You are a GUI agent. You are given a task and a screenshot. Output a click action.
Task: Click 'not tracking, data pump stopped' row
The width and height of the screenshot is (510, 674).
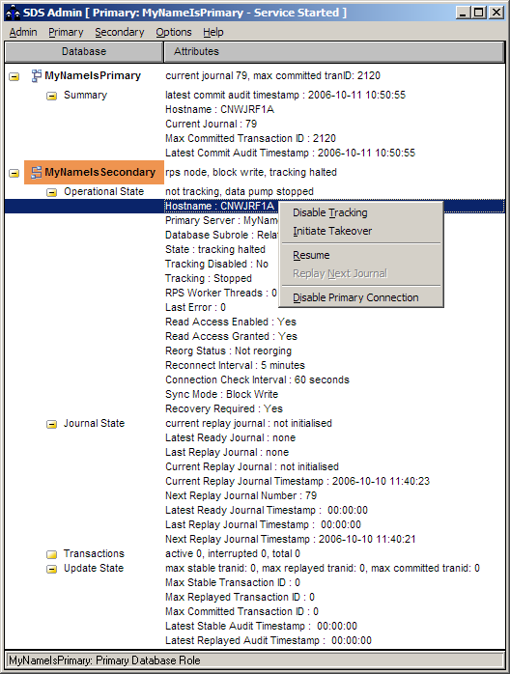click(x=240, y=192)
